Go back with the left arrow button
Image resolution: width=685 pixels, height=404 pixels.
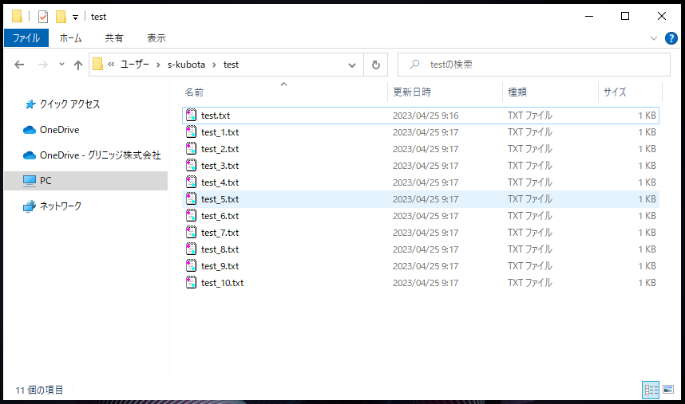(x=19, y=65)
